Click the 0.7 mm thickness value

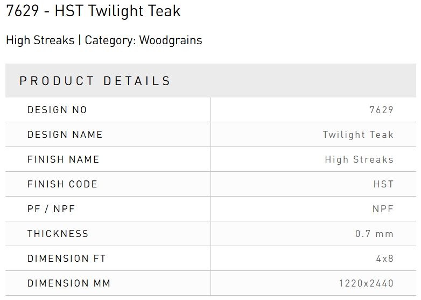click(374, 234)
